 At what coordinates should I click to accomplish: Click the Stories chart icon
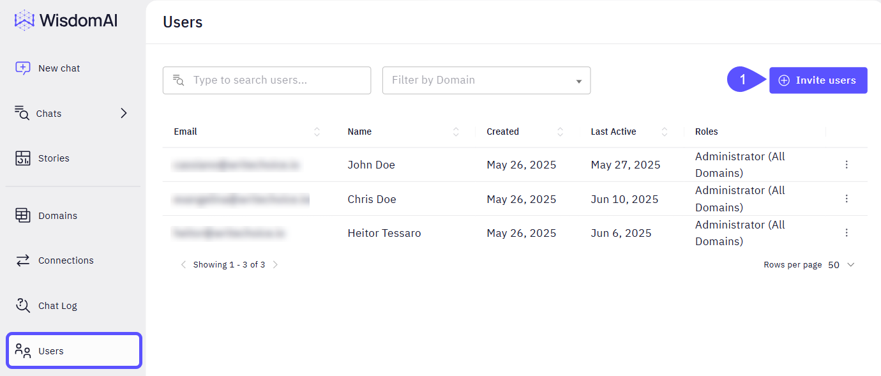[23, 158]
